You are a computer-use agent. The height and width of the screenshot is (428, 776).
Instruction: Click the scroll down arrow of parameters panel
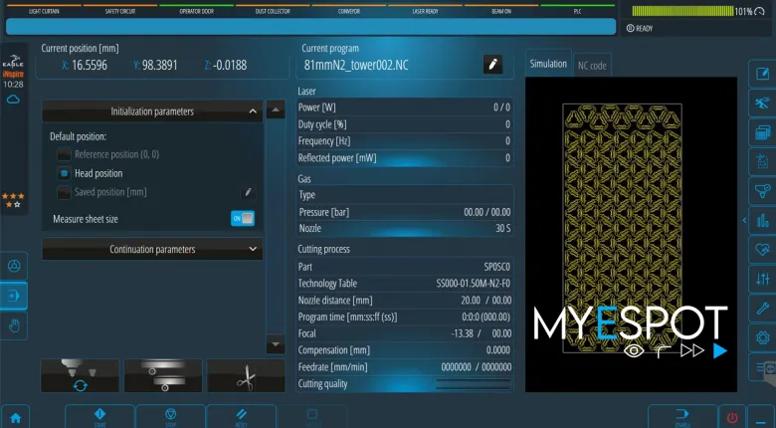coord(276,344)
